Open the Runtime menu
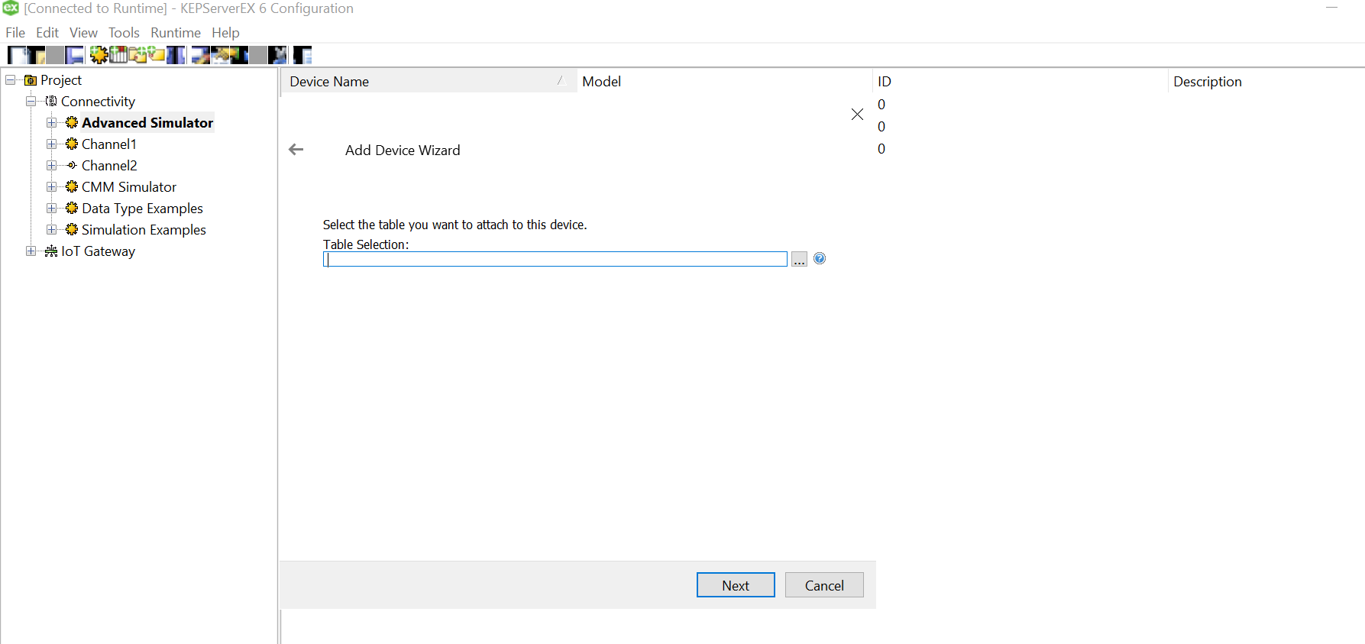The width and height of the screenshot is (1365, 644). click(x=175, y=33)
